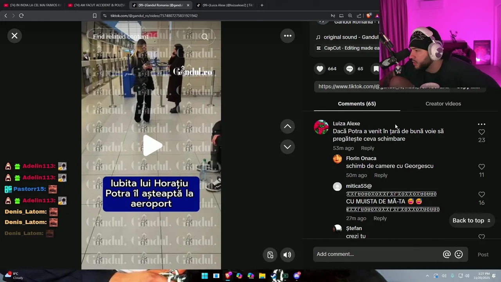The image size is (501, 282).
Task: Open the original sound by Gandul
Action: point(351,37)
